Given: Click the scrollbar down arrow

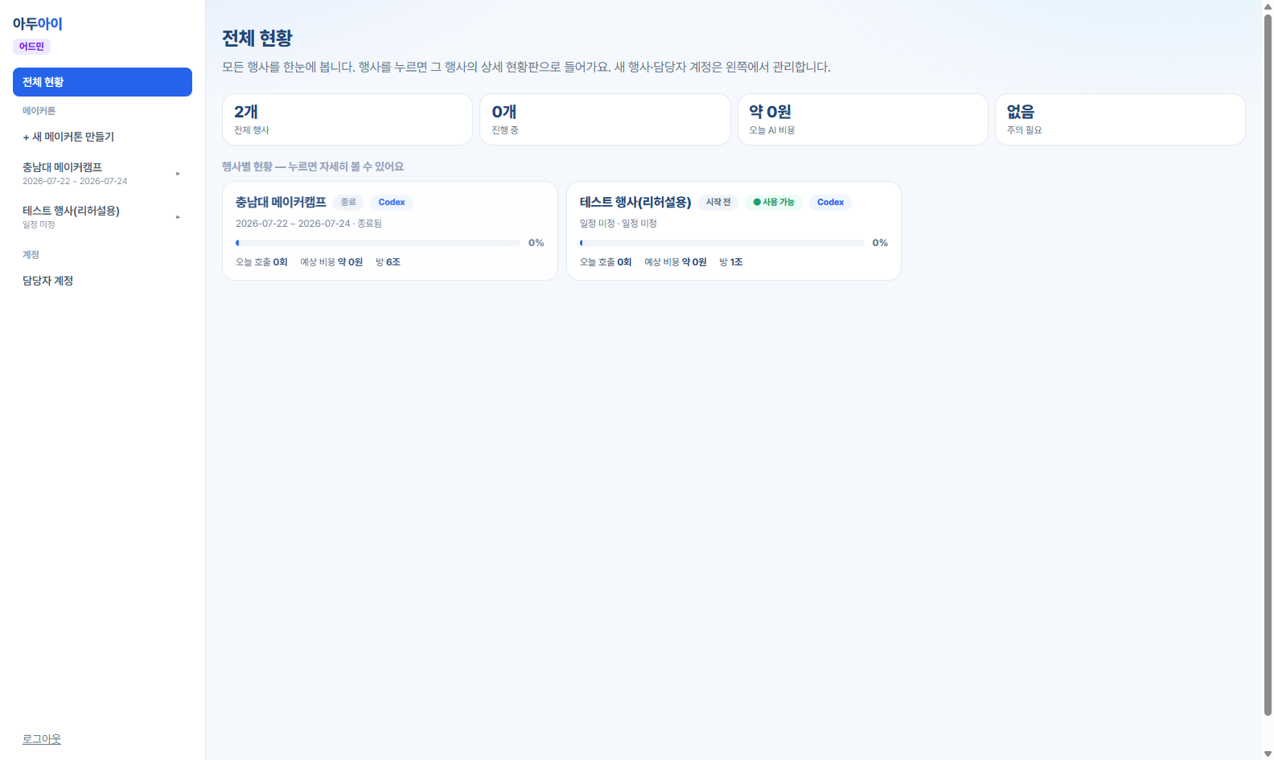Looking at the screenshot, I should (x=1268, y=754).
